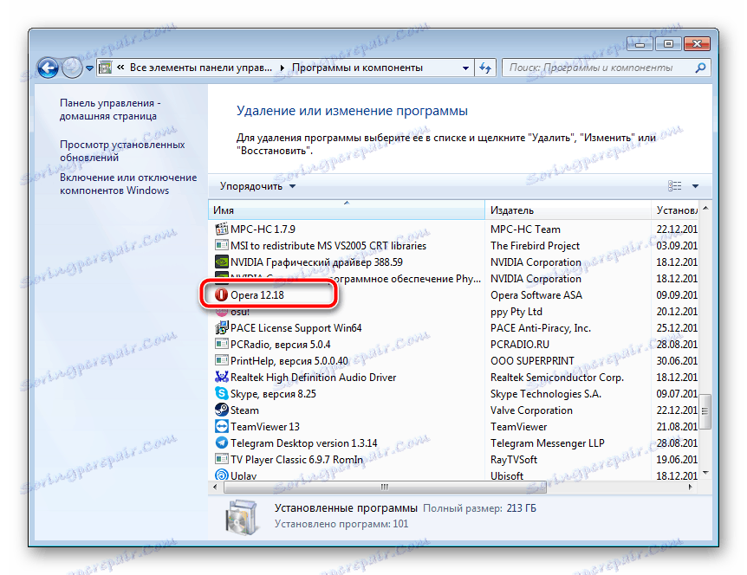The height and width of the screenshot is (575, 747).
Task: Click publisher ppy Pty Ltd
Action: pyautogui.click(x=516, y=312)
